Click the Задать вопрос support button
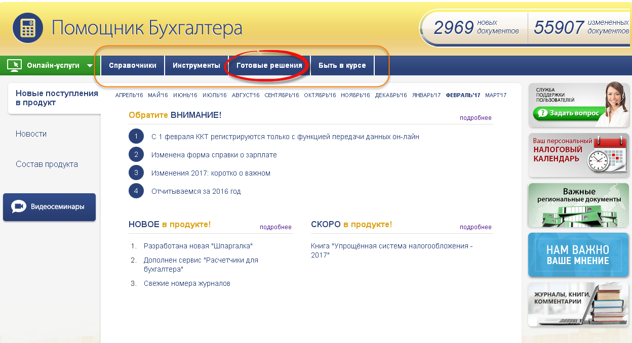The width and height of the screenshot is (632, 343). coord(567,113)
